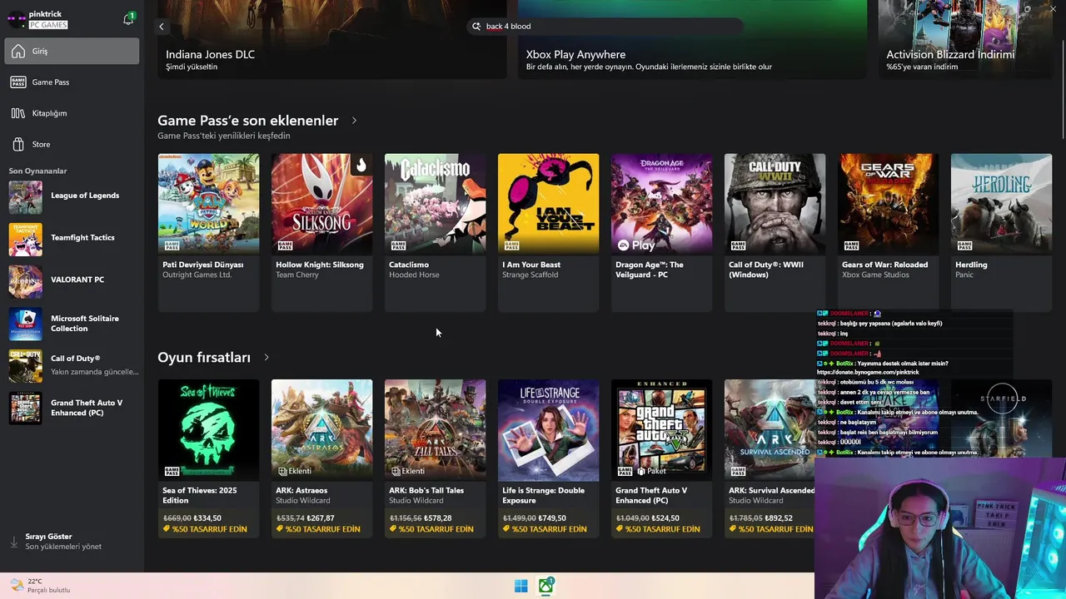Open Xbox Play Anywhere banner
1066x599 pixels.
tap(692, 39)
